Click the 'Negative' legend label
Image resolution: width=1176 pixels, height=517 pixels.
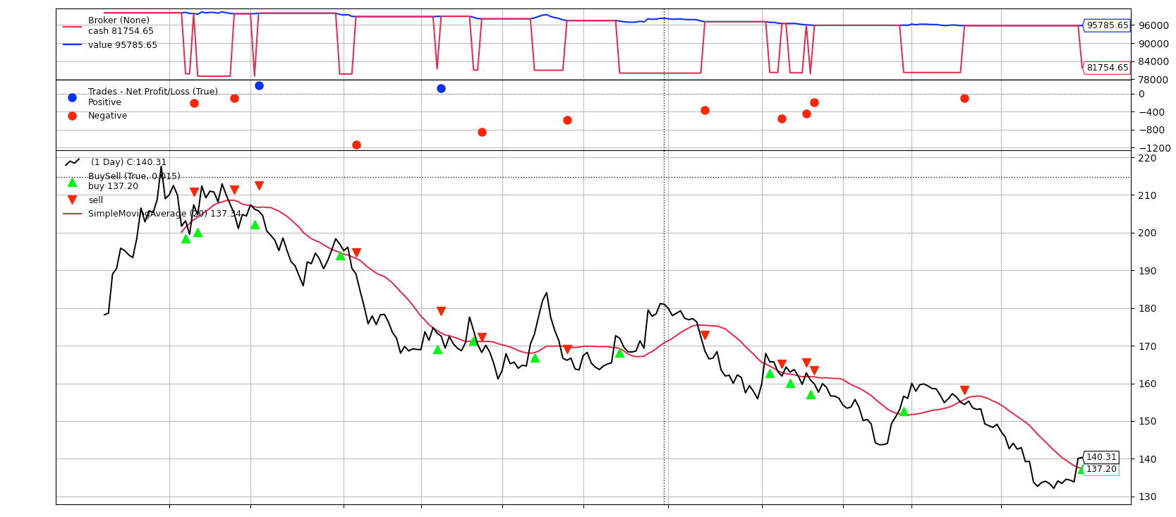pos(107,116)
